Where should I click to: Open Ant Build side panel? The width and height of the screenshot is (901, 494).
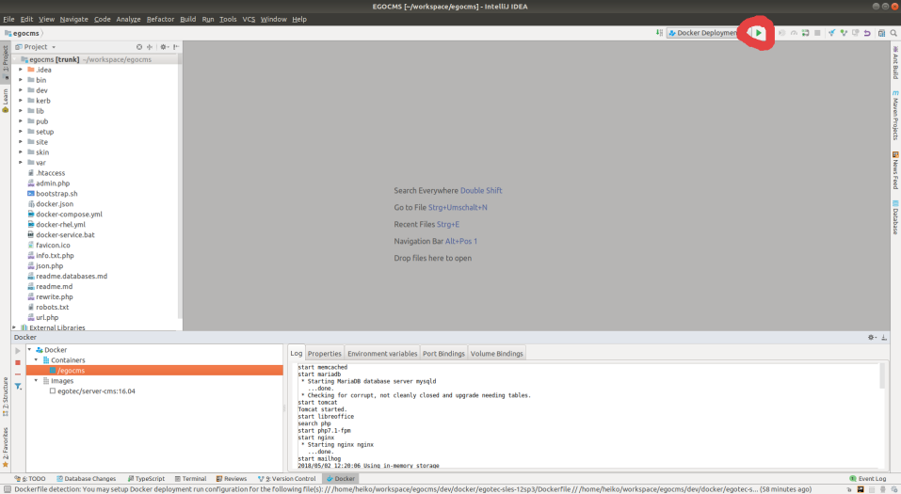click(895, 62)
